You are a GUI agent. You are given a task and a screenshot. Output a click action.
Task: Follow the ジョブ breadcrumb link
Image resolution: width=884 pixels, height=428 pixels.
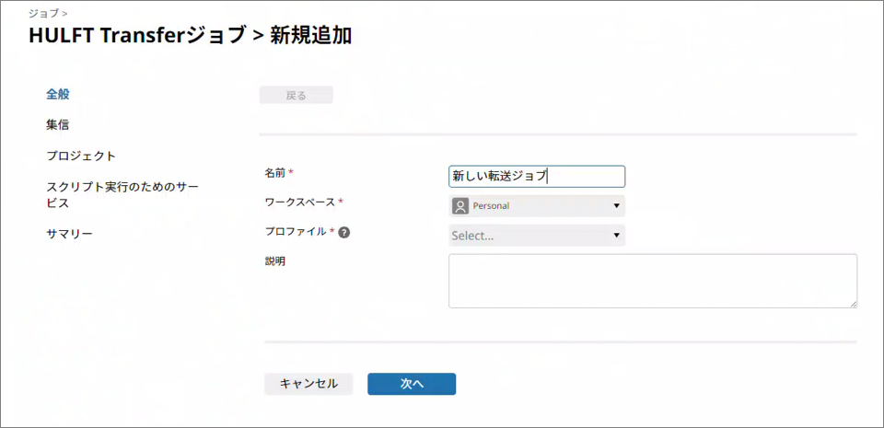point(42,14)
